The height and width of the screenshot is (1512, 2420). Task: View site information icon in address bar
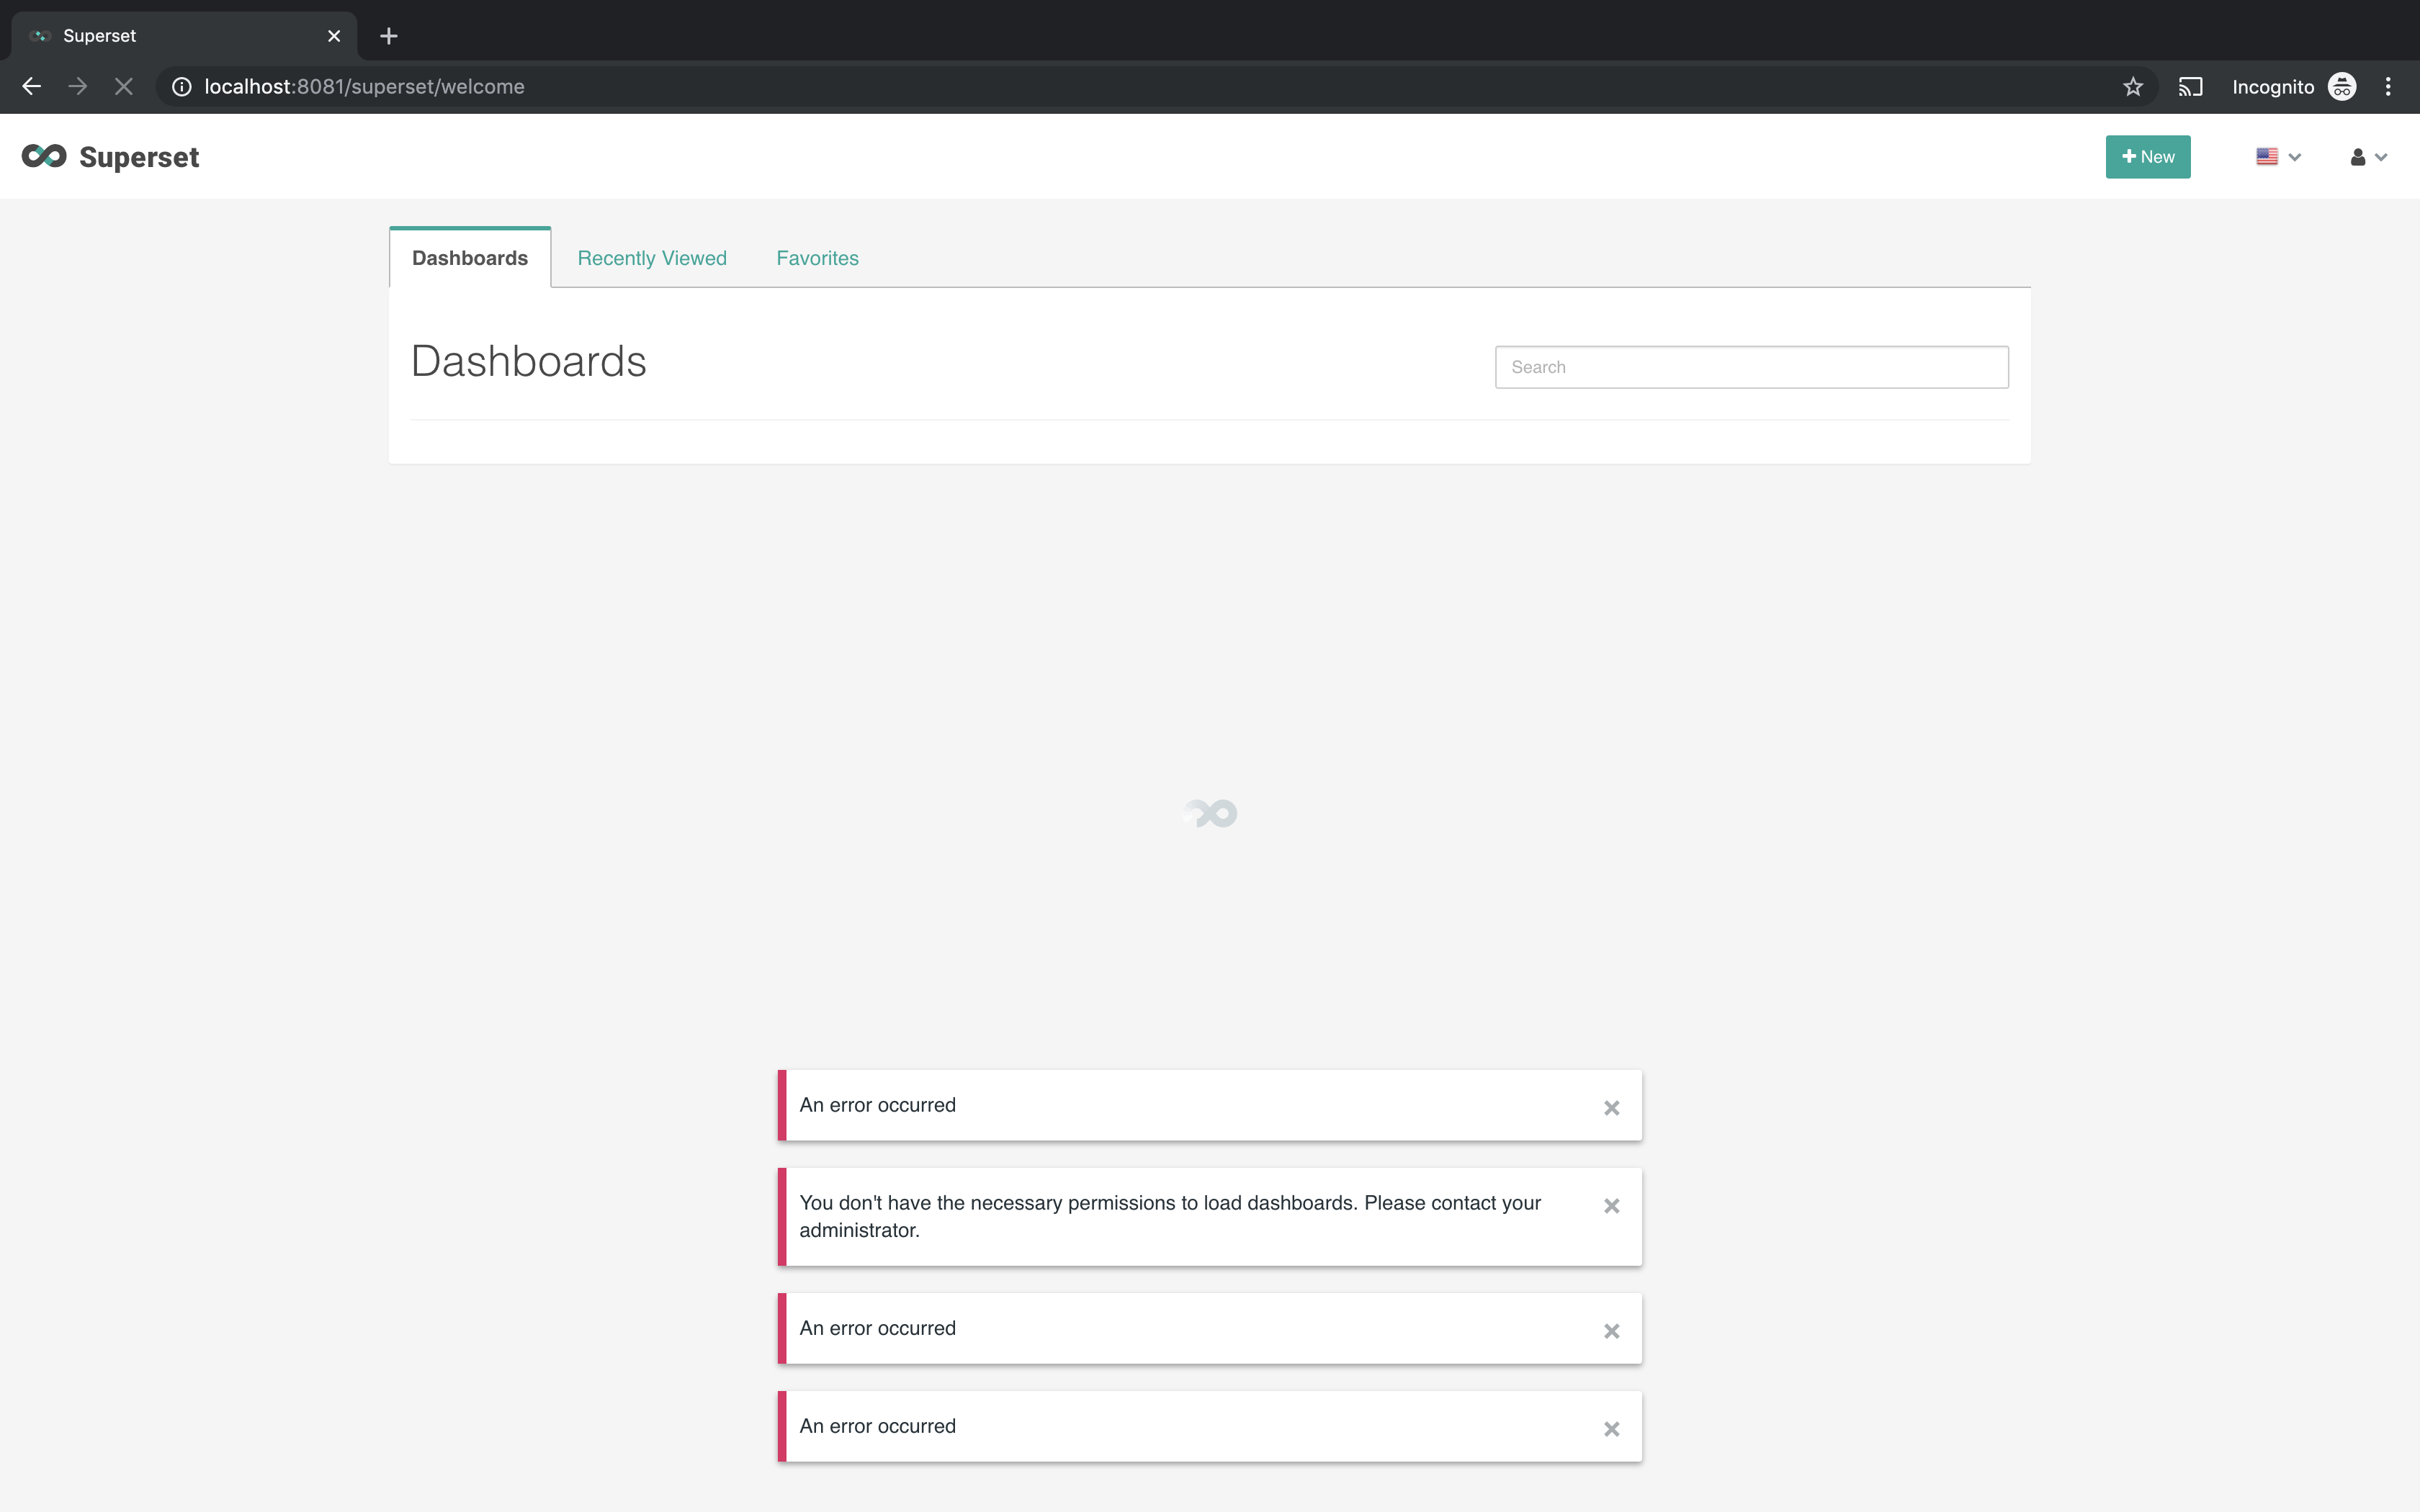point(181,87)
